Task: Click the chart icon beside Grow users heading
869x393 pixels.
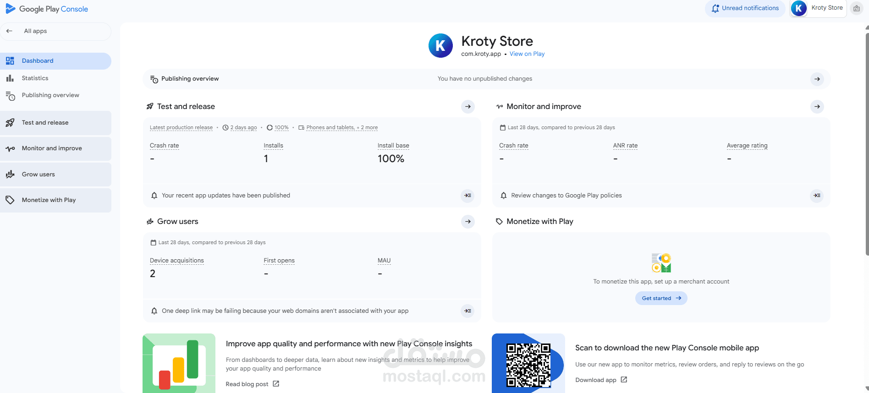Action: [150, 222]
